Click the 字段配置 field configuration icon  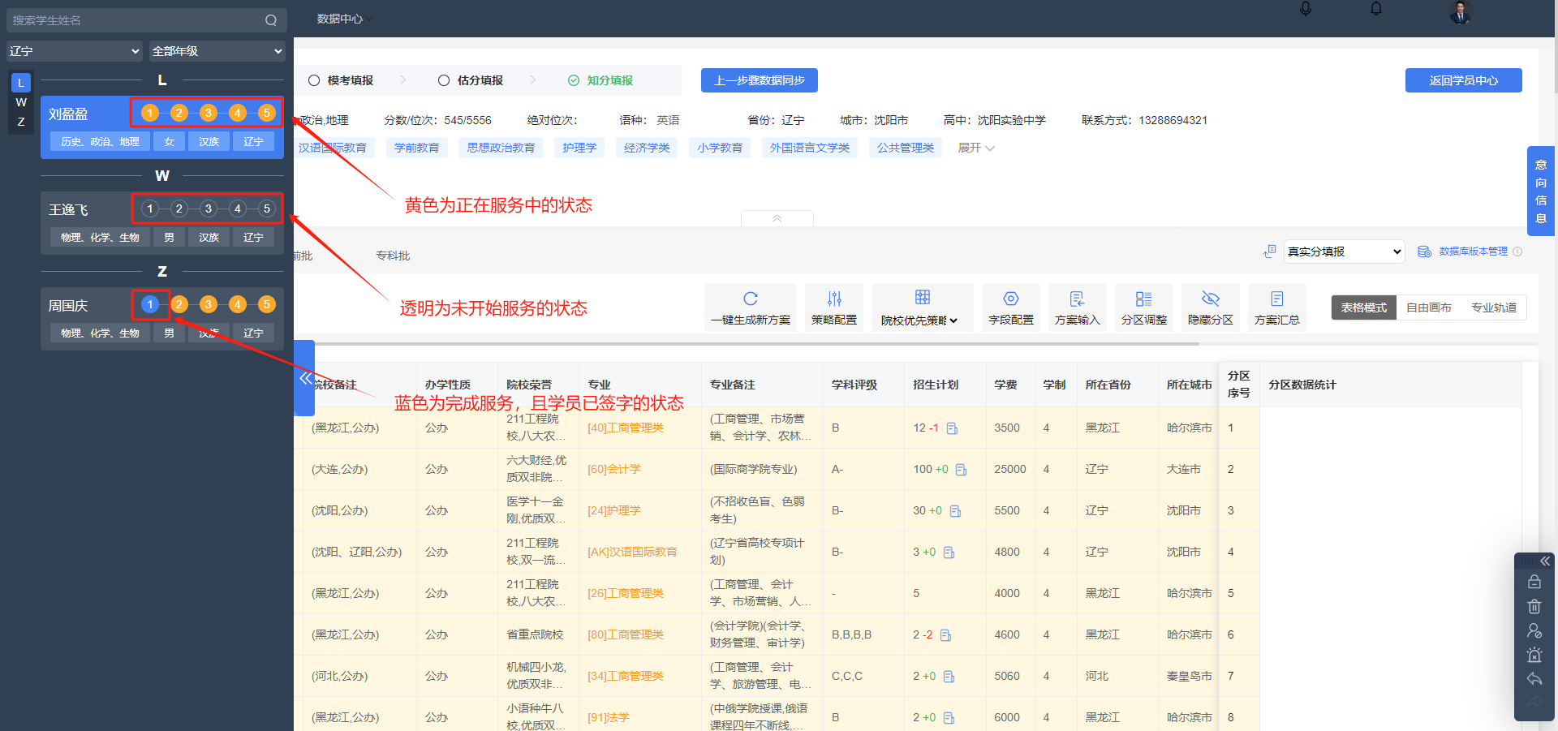pyautogui.click(x=1010, y=307)
